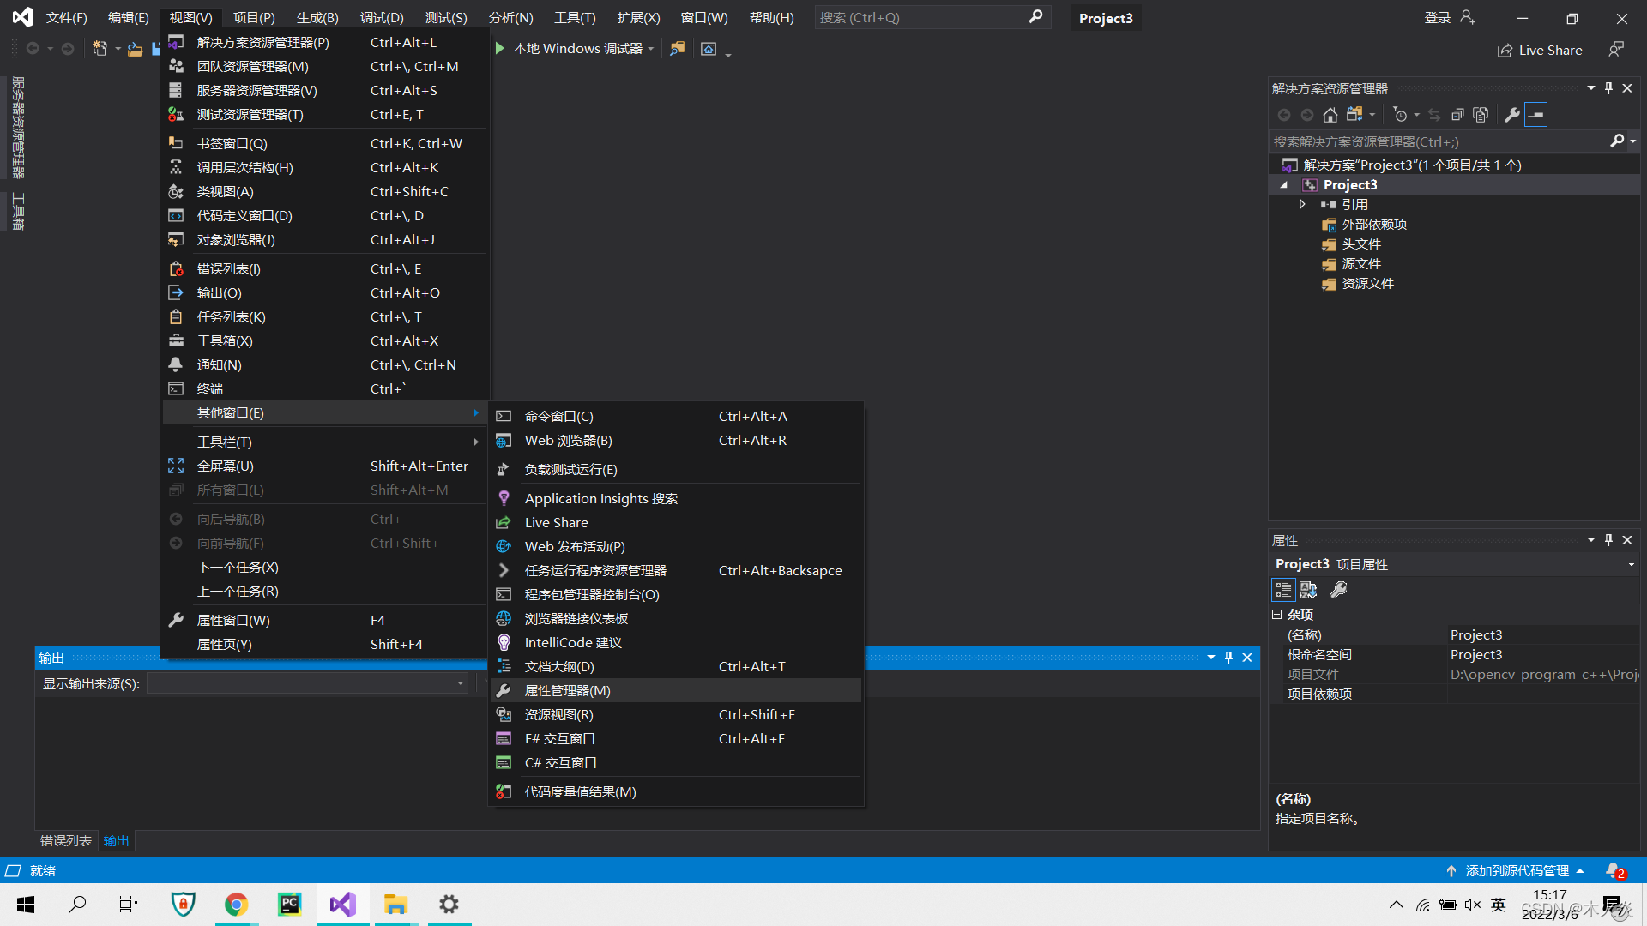Viewport: 1647px width, 926px height.
Task: Select 全屏幕 in the View menu
Action: (x=325, y=466)
